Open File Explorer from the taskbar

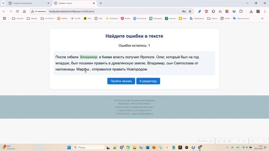[134, 147]
